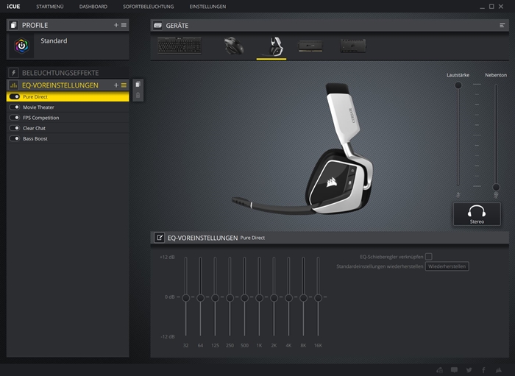Screen dimensions: 515x376
Task: Click the Standard profile iCUE logo icon
Action: pyautogui.click(x=21, y=46)
